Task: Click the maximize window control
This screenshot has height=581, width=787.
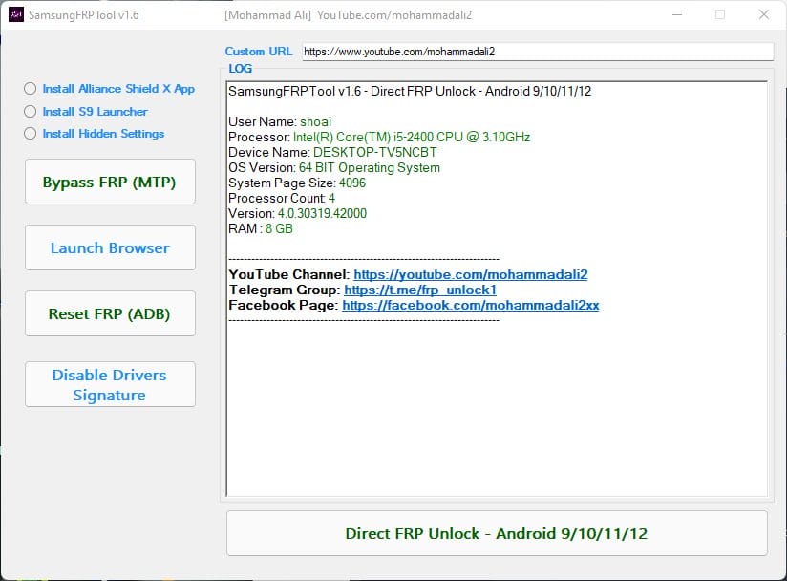Action: (718, 15)
